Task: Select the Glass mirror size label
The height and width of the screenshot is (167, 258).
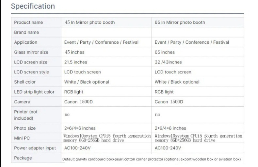Action: (x=31, y=52)
